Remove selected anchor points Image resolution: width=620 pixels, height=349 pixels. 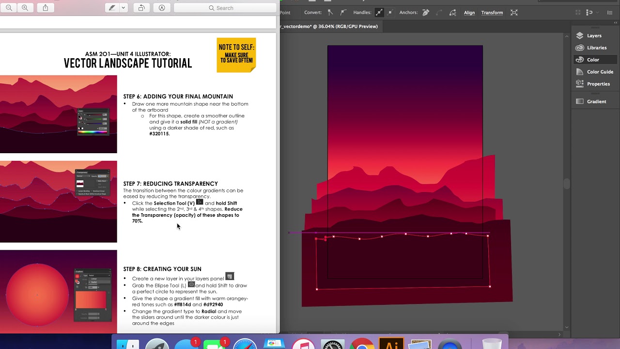point(426,13)
